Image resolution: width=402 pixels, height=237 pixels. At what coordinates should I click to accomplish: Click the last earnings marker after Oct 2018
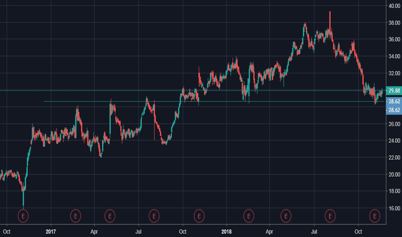pyautogui.click(x=375, y=216)
